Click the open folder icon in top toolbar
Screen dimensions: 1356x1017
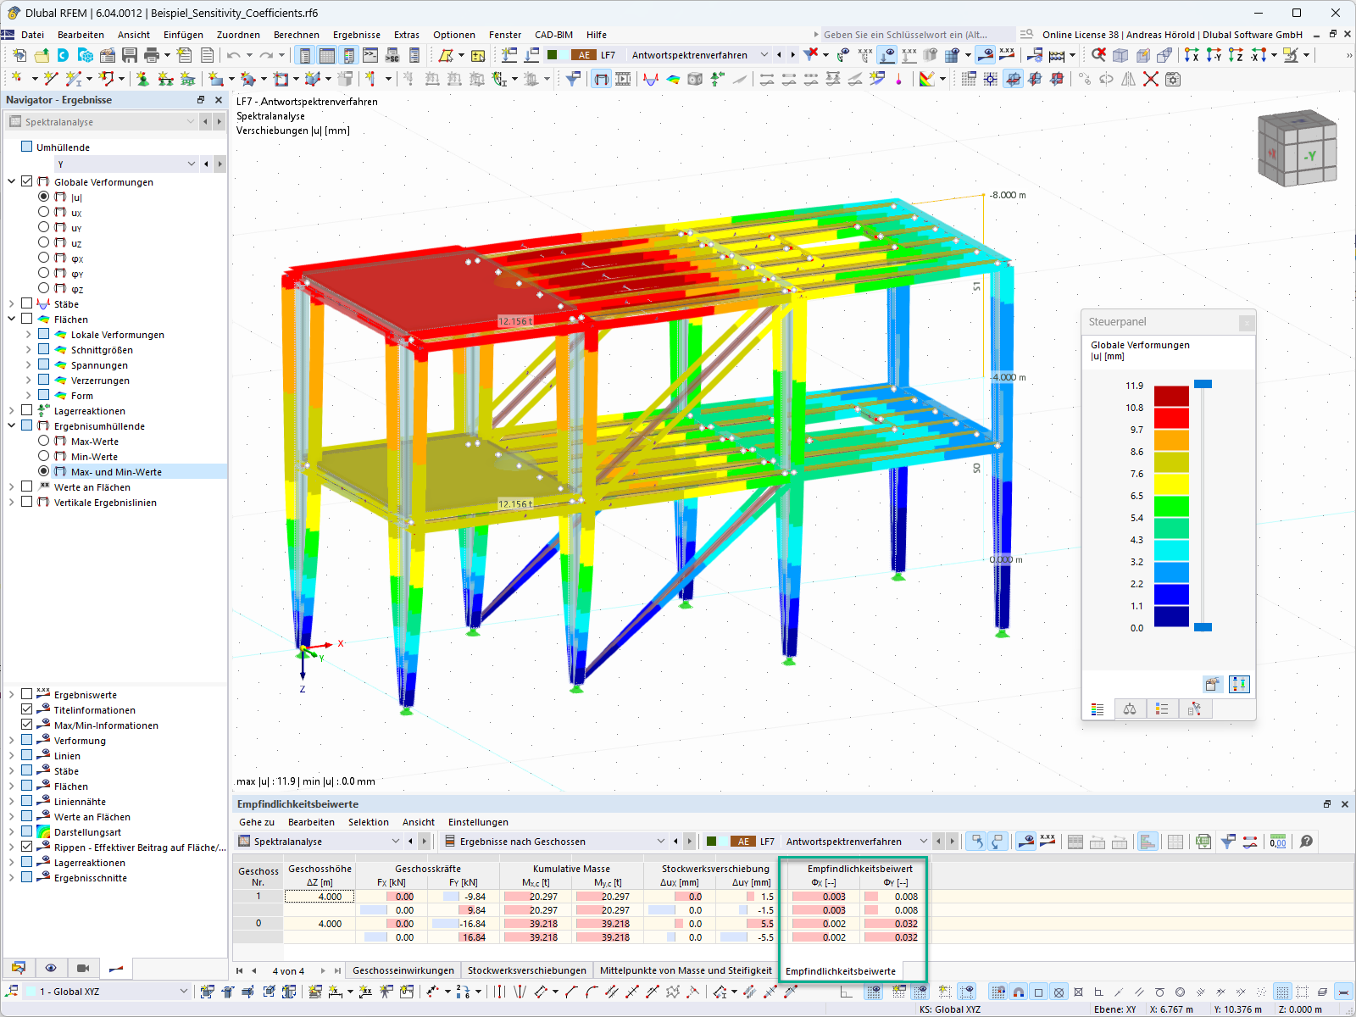(x=41, y=55)
